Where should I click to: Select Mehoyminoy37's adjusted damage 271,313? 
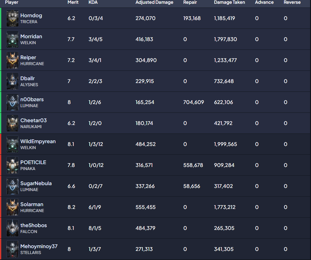[144, 249]
